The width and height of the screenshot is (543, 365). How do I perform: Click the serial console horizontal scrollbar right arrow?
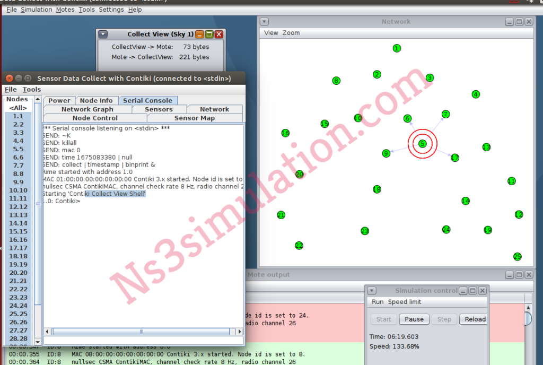pyautogui.click(x=239, y=332)
